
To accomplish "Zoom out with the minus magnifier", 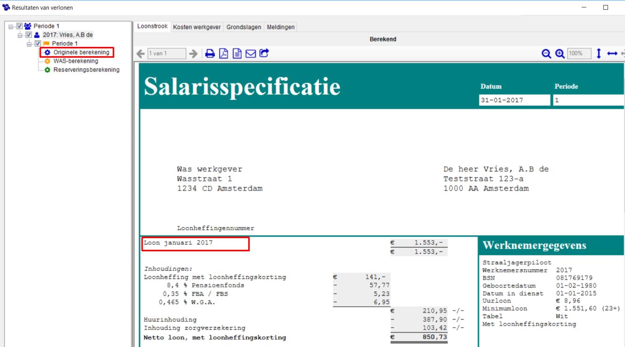I will click(547, 54).
